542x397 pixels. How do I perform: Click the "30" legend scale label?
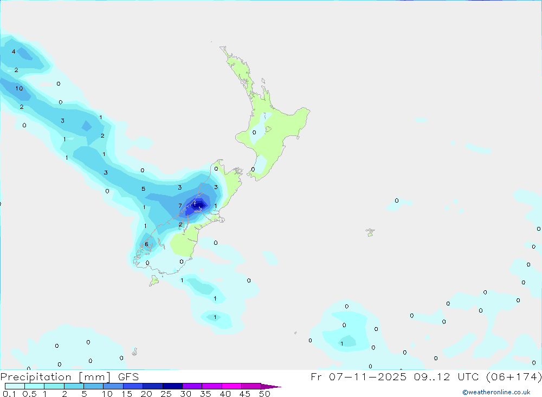point(186,394)
